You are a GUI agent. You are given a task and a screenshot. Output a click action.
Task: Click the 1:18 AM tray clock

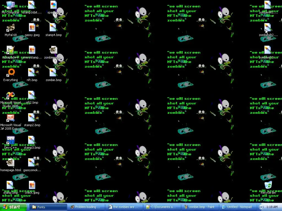click(x=272, y=207)
